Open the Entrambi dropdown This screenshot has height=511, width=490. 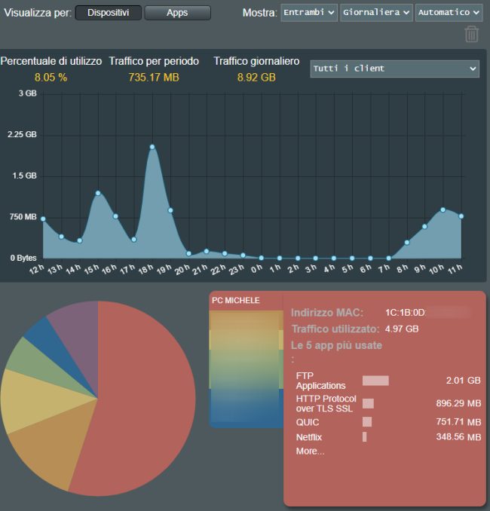click(x=309, y=13)
